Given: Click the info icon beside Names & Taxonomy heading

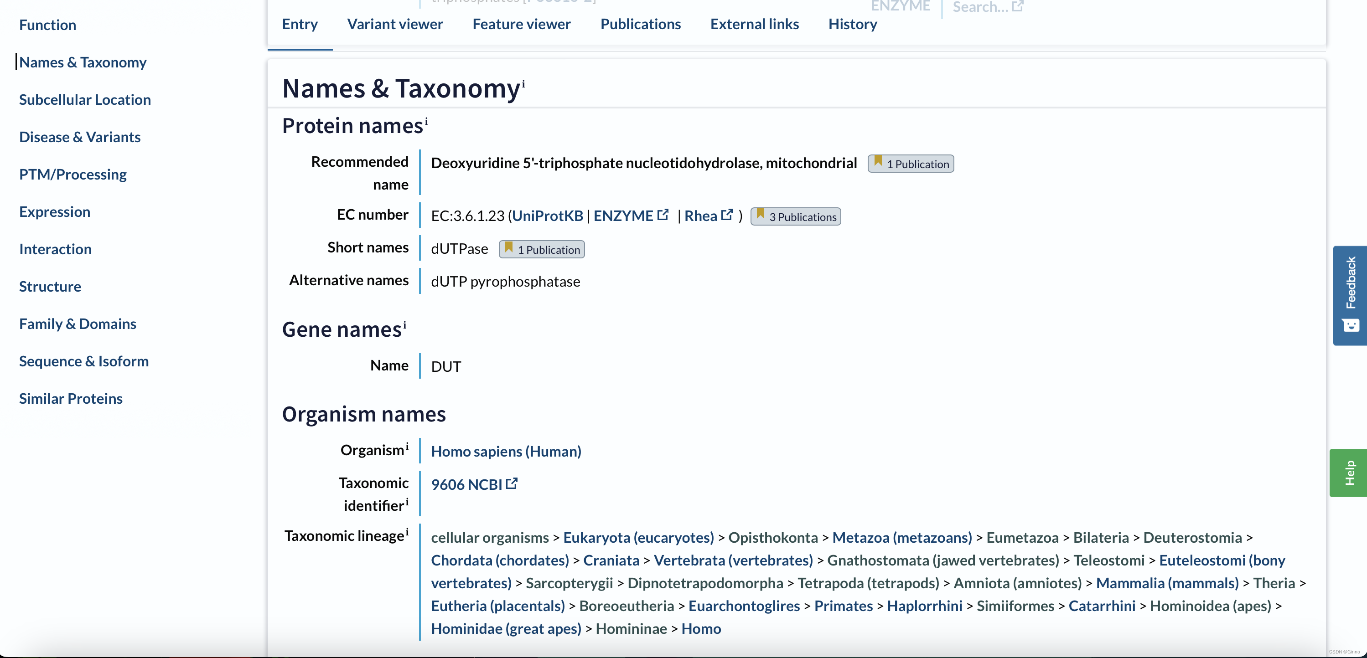Looking at the screenshot, I should (x=523, y=84).
